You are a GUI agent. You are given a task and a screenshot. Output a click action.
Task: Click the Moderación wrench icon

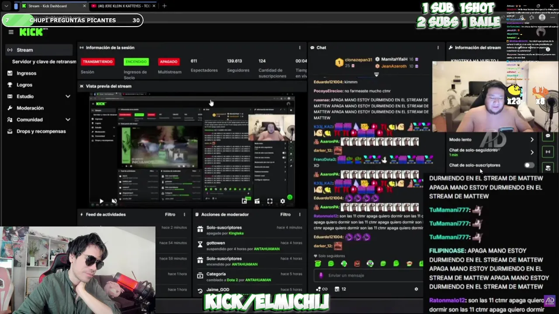[x=10, y=108]
